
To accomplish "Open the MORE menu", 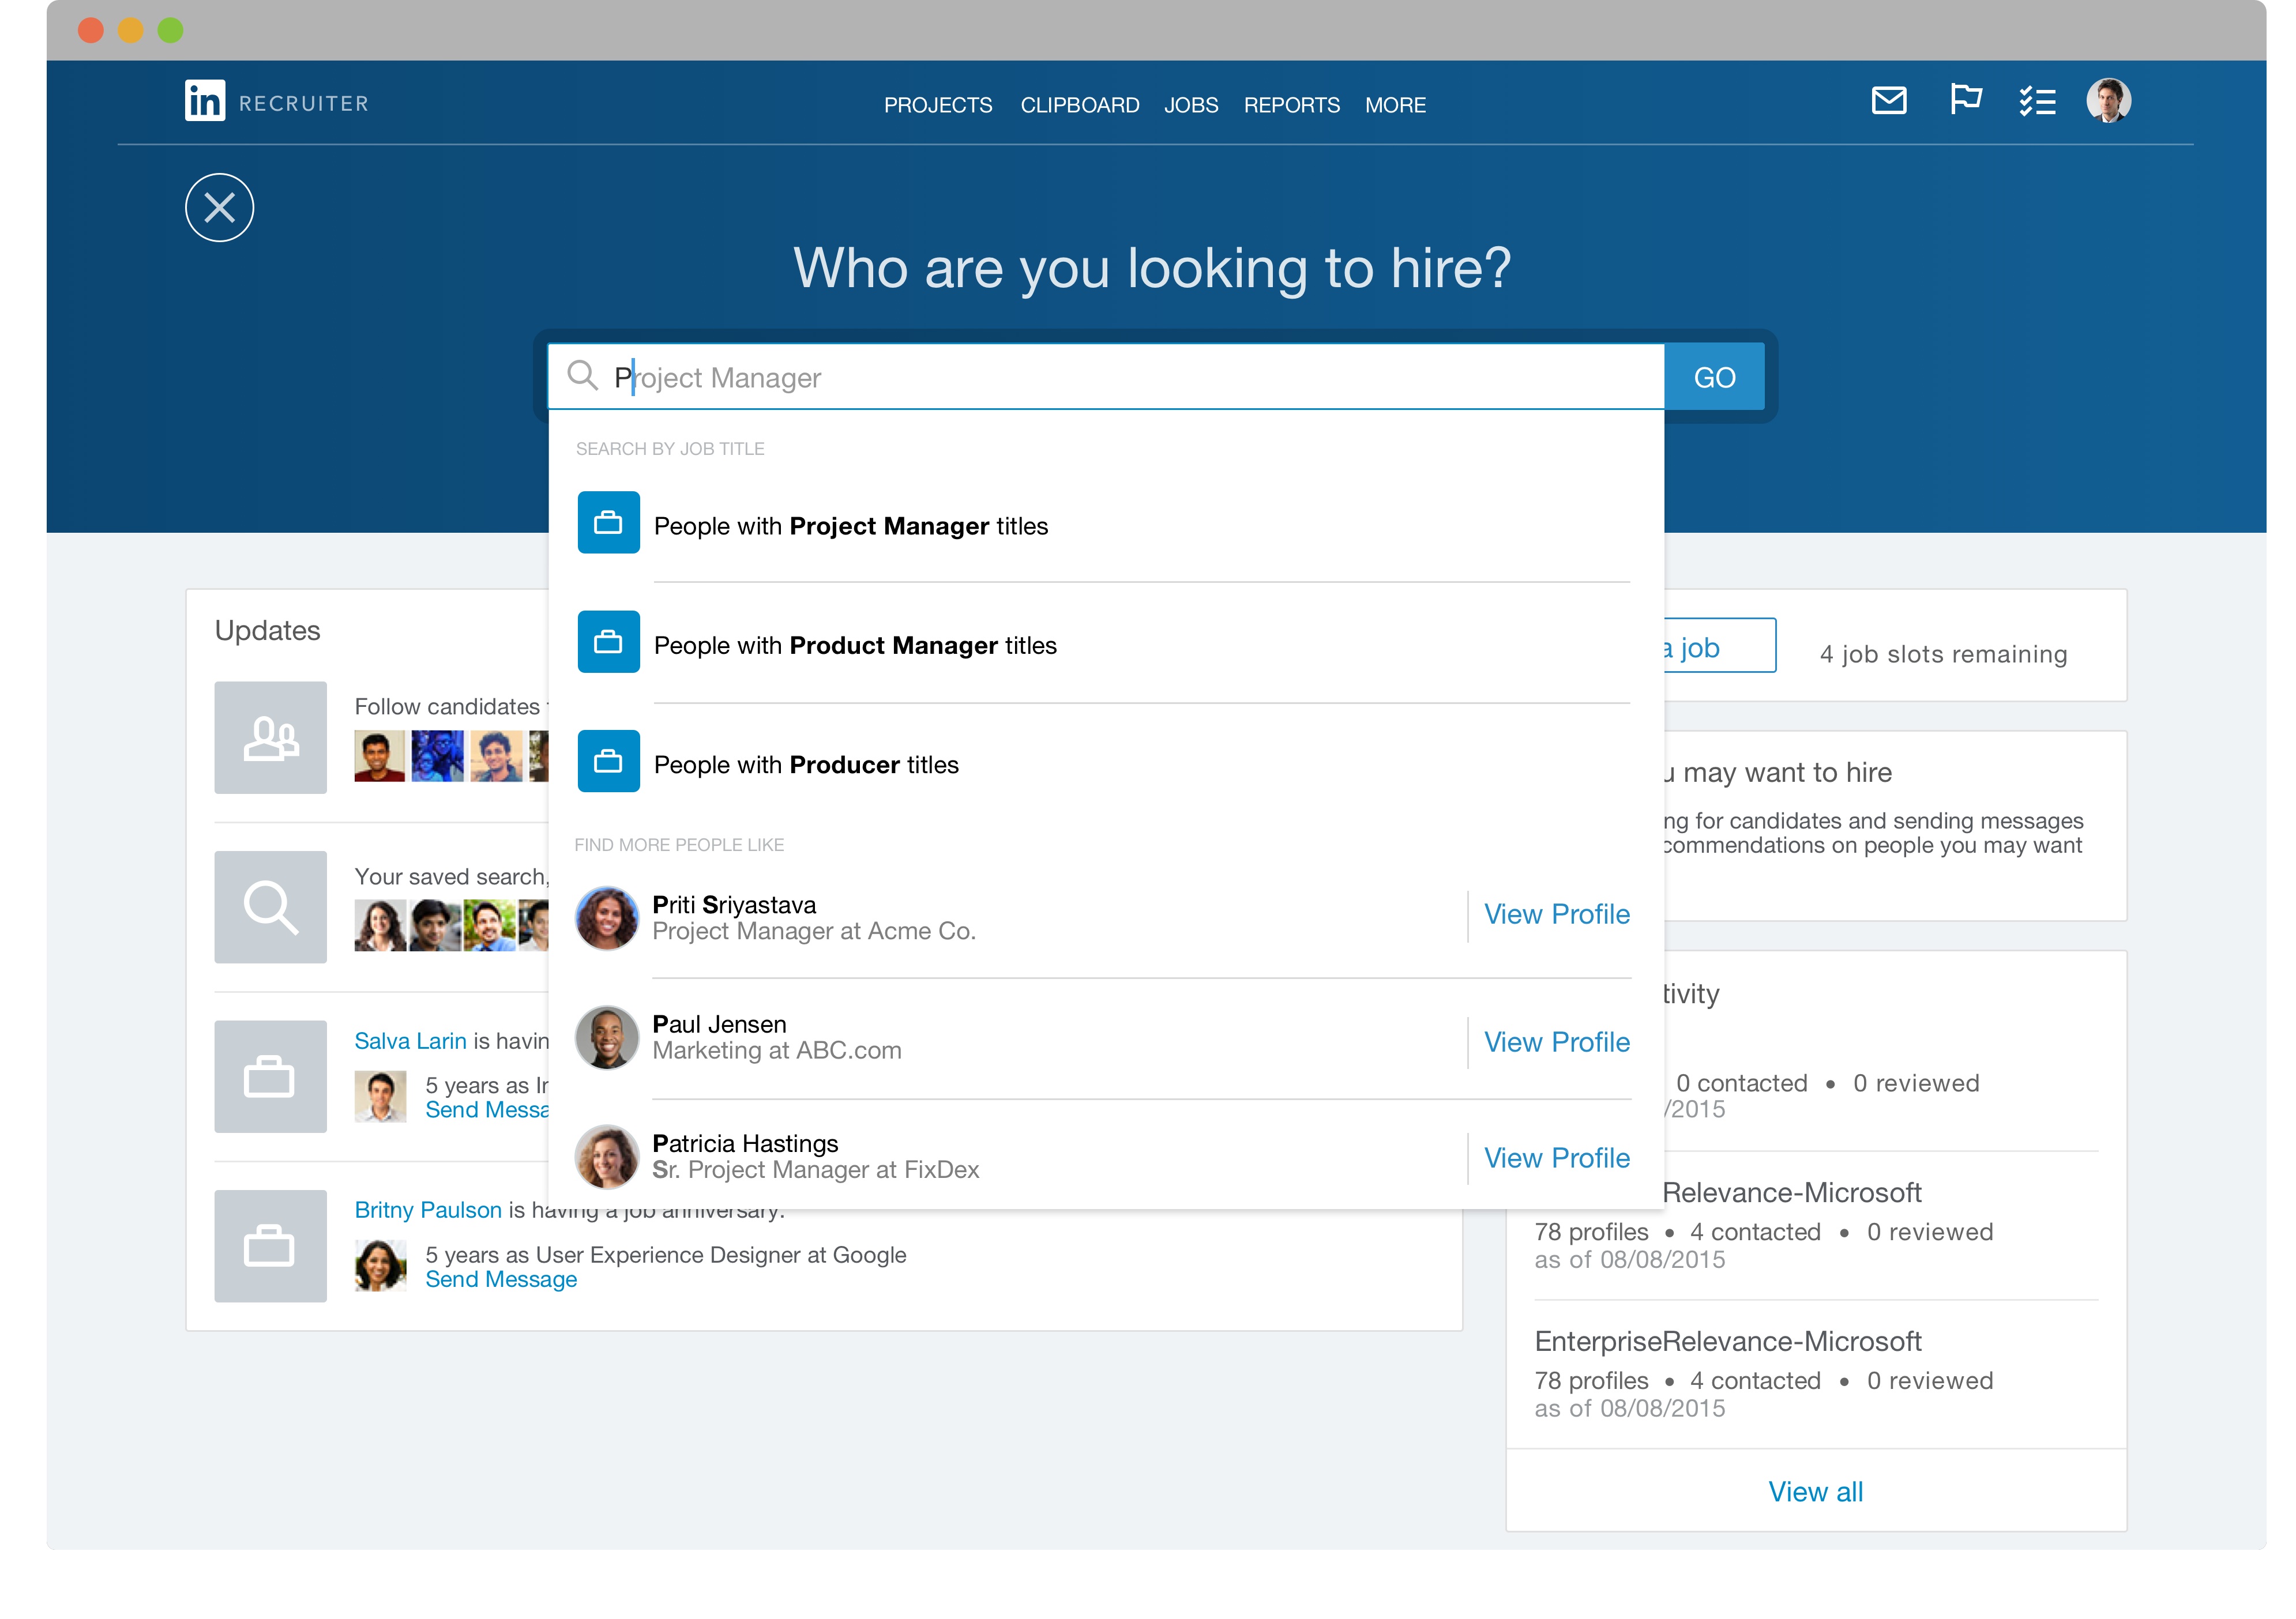I will click(x=1396, y=105).
